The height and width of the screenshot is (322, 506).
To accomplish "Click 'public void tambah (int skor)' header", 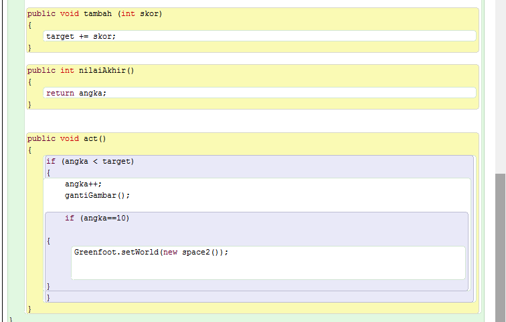I will 94,13.
